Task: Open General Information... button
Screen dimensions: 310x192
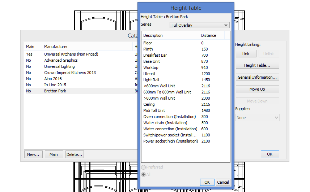Action: tap(257, 77)
